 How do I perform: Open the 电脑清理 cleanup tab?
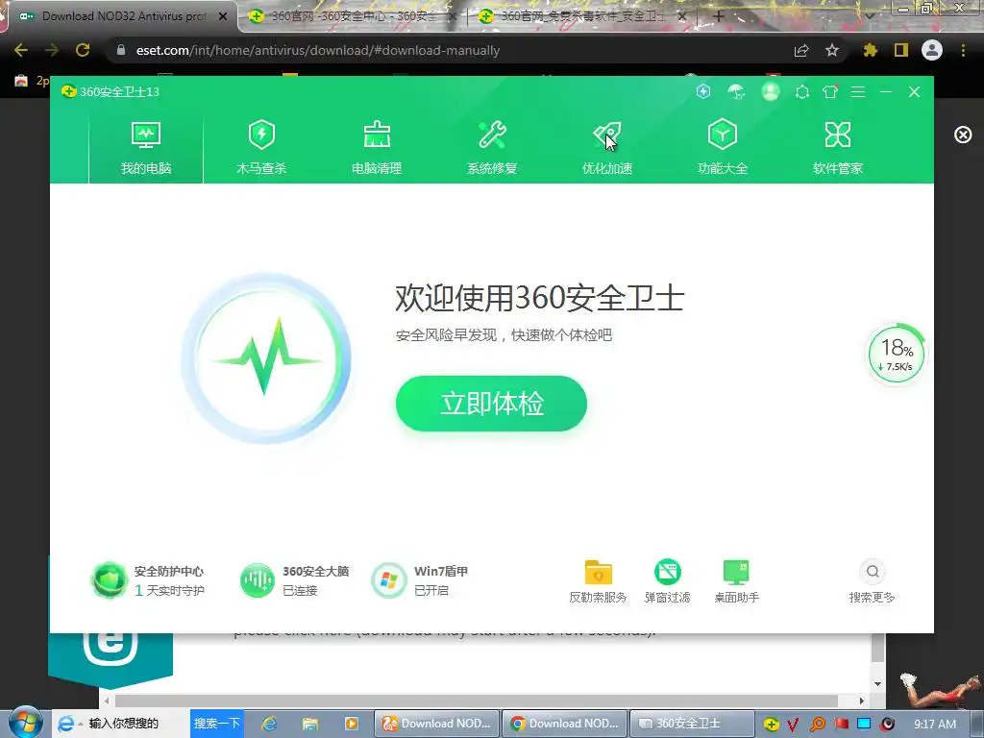coord(377,148)
